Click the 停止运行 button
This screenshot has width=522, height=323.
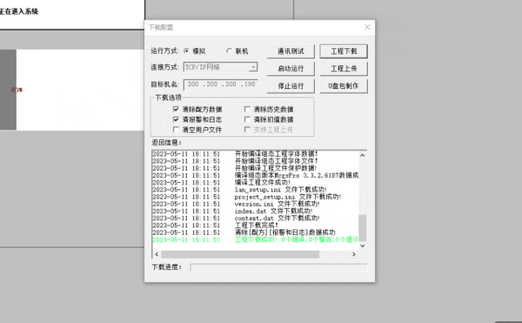point(291,86)
